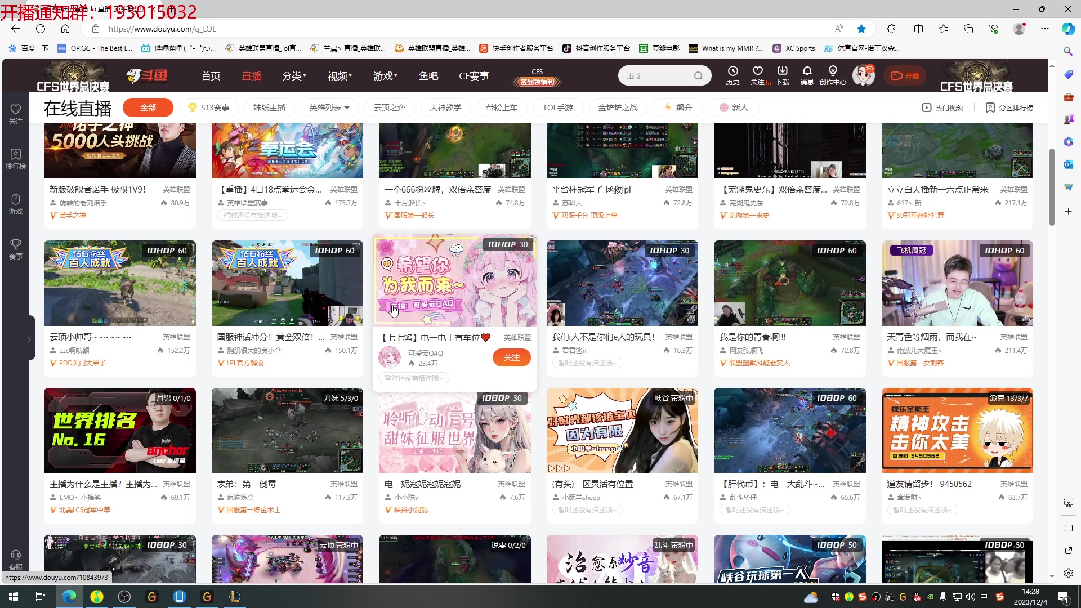Open the 英雄列表 dropdown filter
The image size is (1081, 608).
click(x=329, y=108)
